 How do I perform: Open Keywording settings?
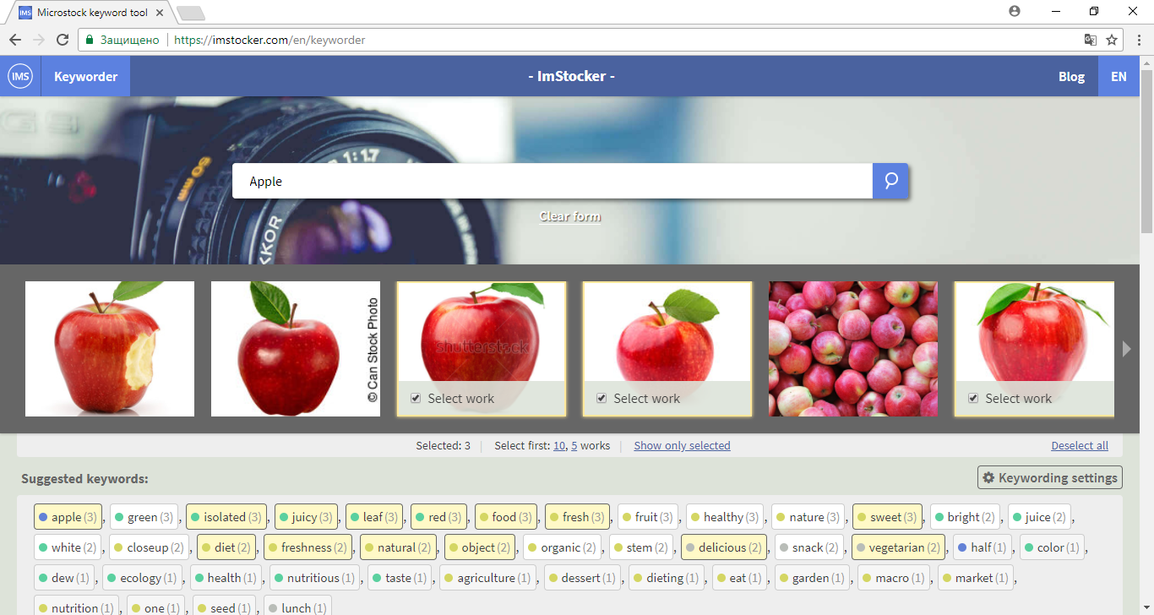(1050, 477)
